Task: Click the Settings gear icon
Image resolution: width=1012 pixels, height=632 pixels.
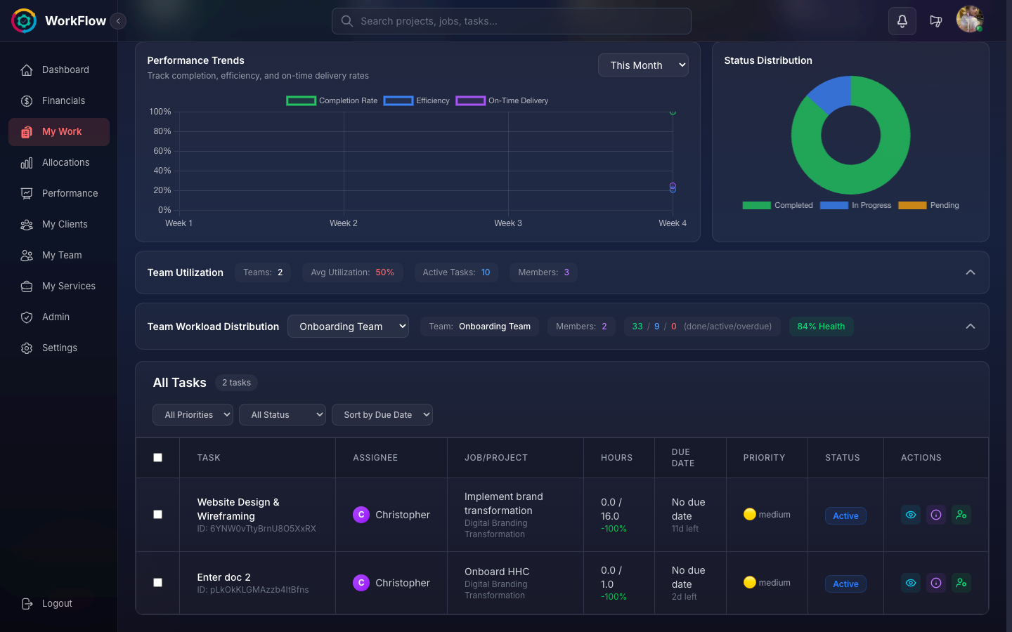Action: (x=27, y=348)
